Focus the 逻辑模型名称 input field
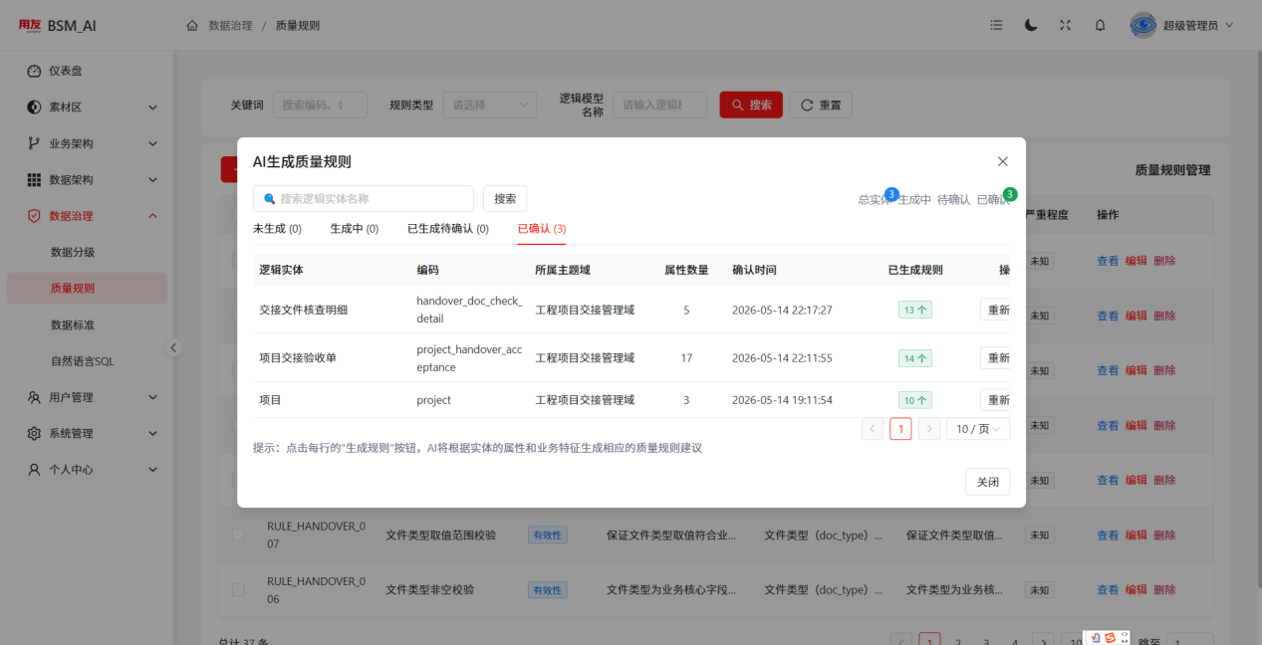This screenshot has width=1262, height=645. (659, 105)
